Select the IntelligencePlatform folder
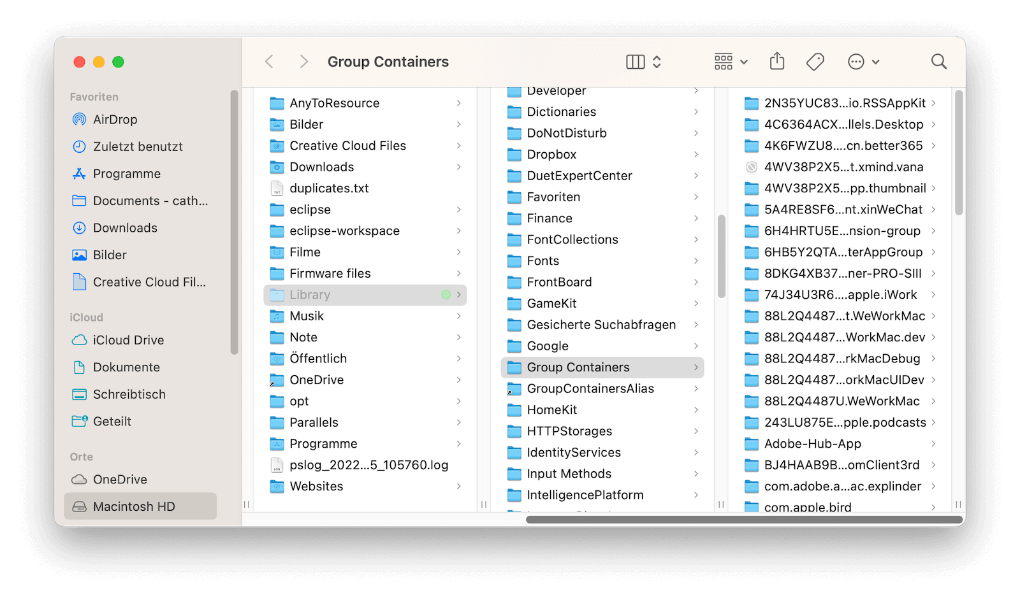1020x598 pixels. 602,495
